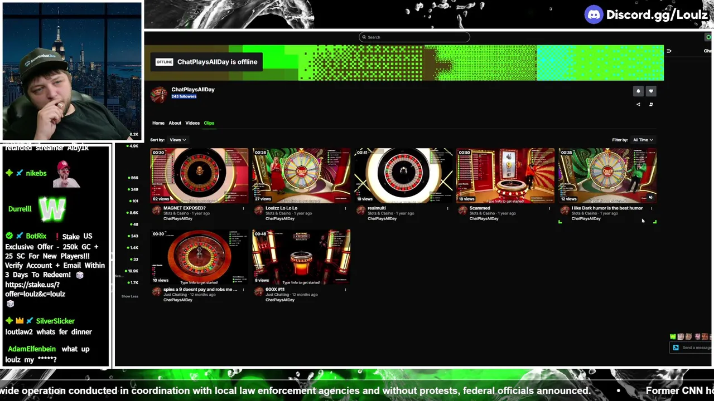714x401 pixels.
Task: Open Loulzz Lo Lo Lo clip thumbnail
Action: click(x=301, y=175)
